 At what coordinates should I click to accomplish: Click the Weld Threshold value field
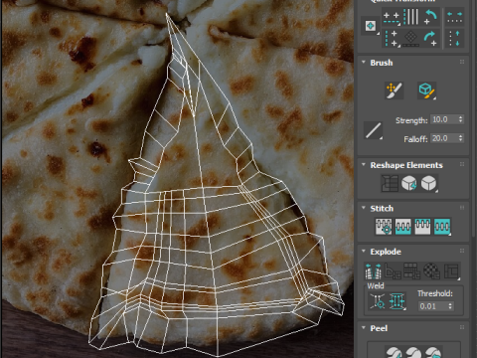click(432, 306)
